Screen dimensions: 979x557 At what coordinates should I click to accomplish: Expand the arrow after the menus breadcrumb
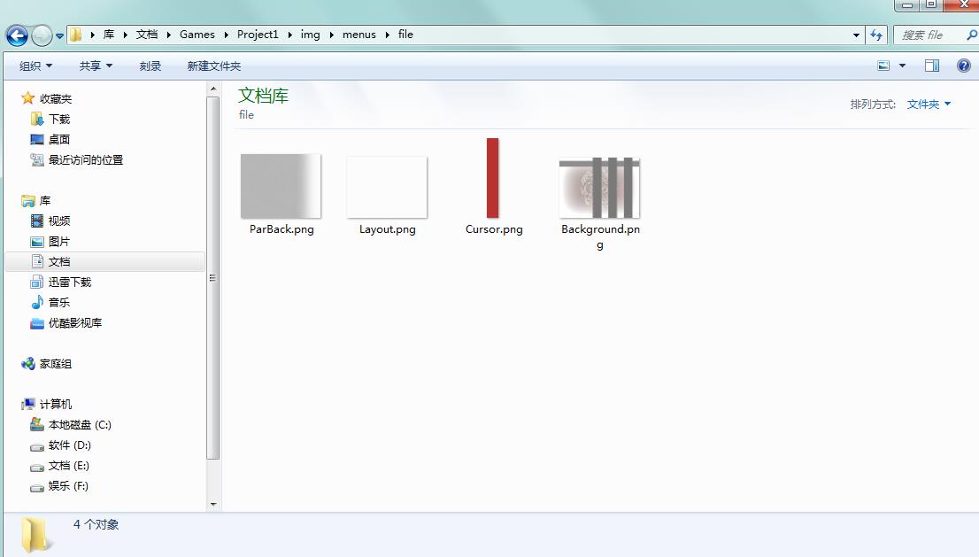pos(387,35)
